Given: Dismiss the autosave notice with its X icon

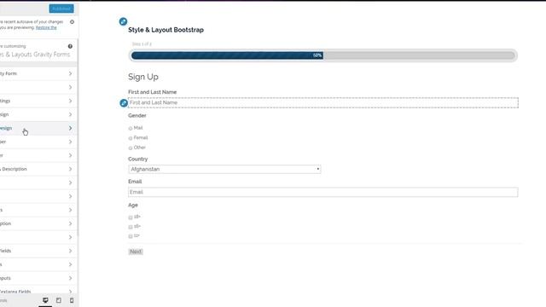Looking at the screenshot, I should tap(72, 22).
